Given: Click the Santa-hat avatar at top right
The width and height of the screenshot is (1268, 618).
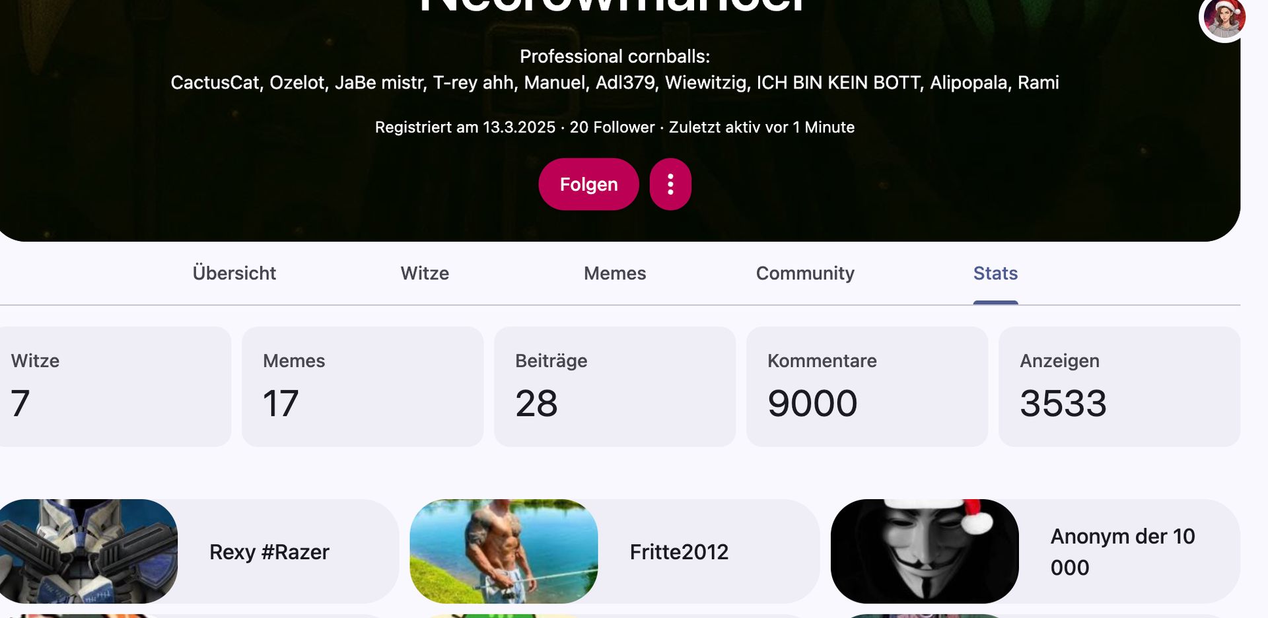Looking at the screenshot, I should [1224, 19].
